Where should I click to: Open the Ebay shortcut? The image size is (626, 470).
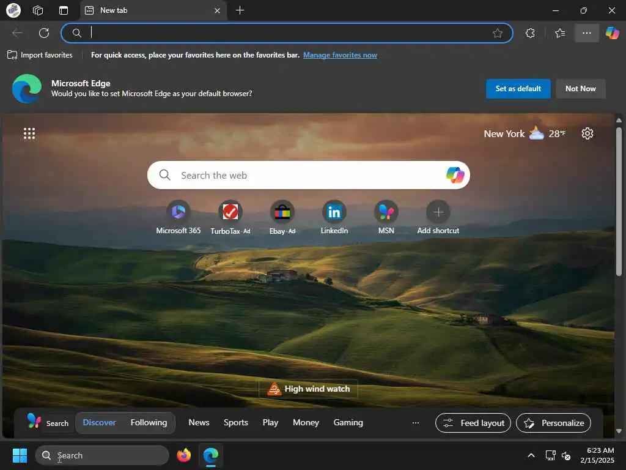coord(282,218)
